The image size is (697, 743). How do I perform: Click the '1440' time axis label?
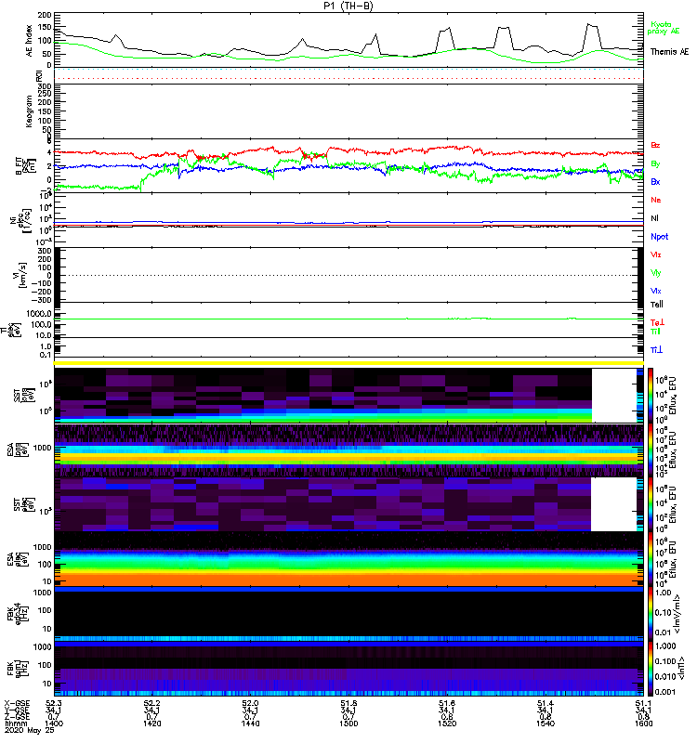click(250, 723)
